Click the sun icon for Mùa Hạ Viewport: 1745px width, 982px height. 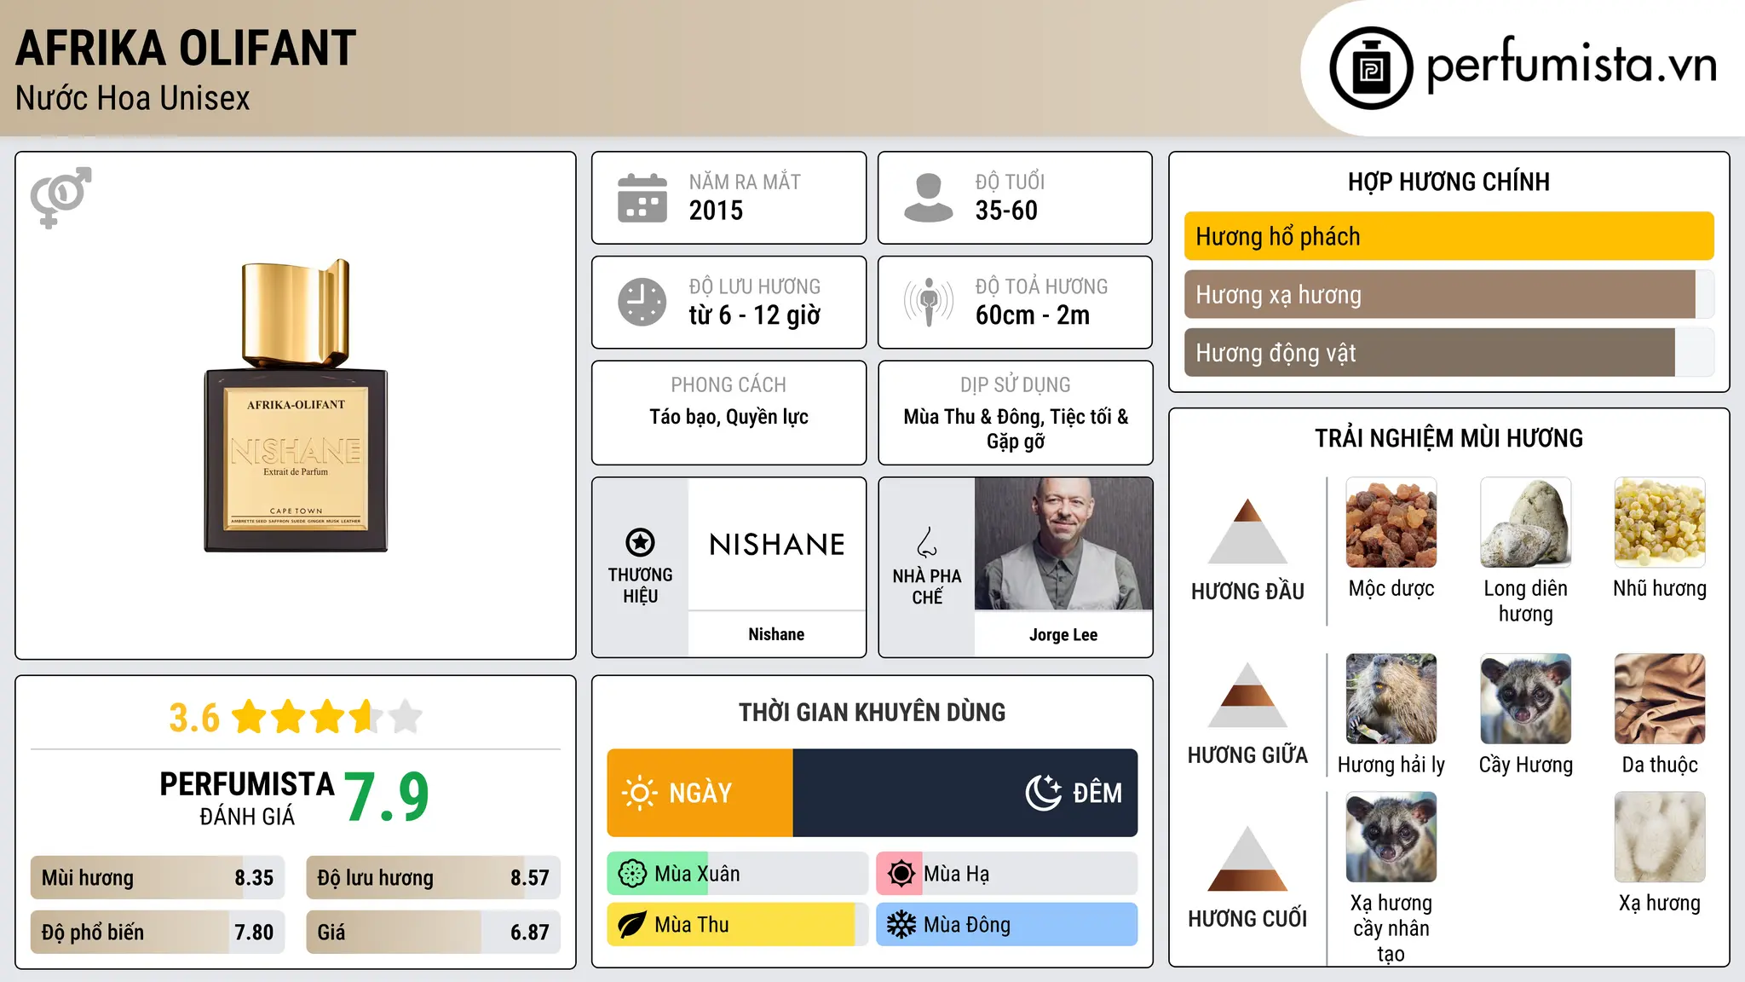point(901,874)
